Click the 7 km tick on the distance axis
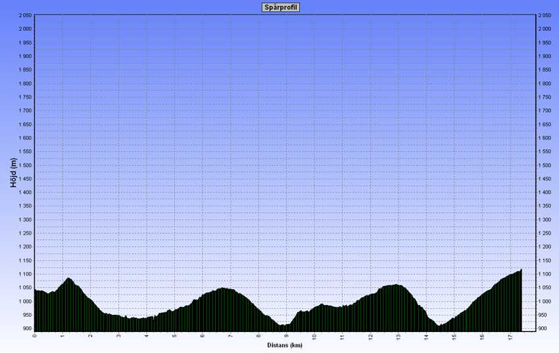The image size is (559, 353). click(x=230, y=335)
